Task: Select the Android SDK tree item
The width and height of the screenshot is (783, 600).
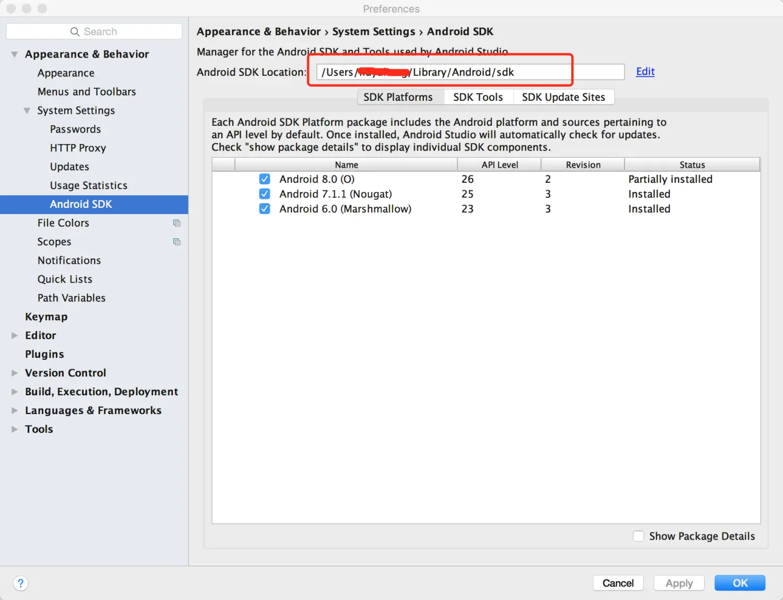Action: tap(94, 204)
